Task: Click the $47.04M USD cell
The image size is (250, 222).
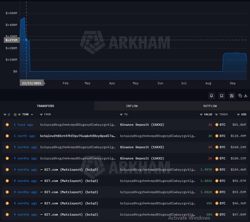Action: click(x=239, y=215)
